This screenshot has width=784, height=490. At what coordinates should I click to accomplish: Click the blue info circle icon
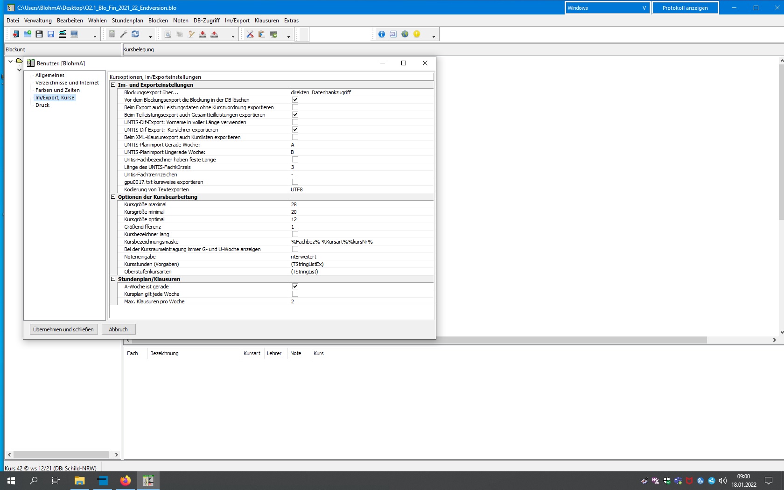coord(382,34)
